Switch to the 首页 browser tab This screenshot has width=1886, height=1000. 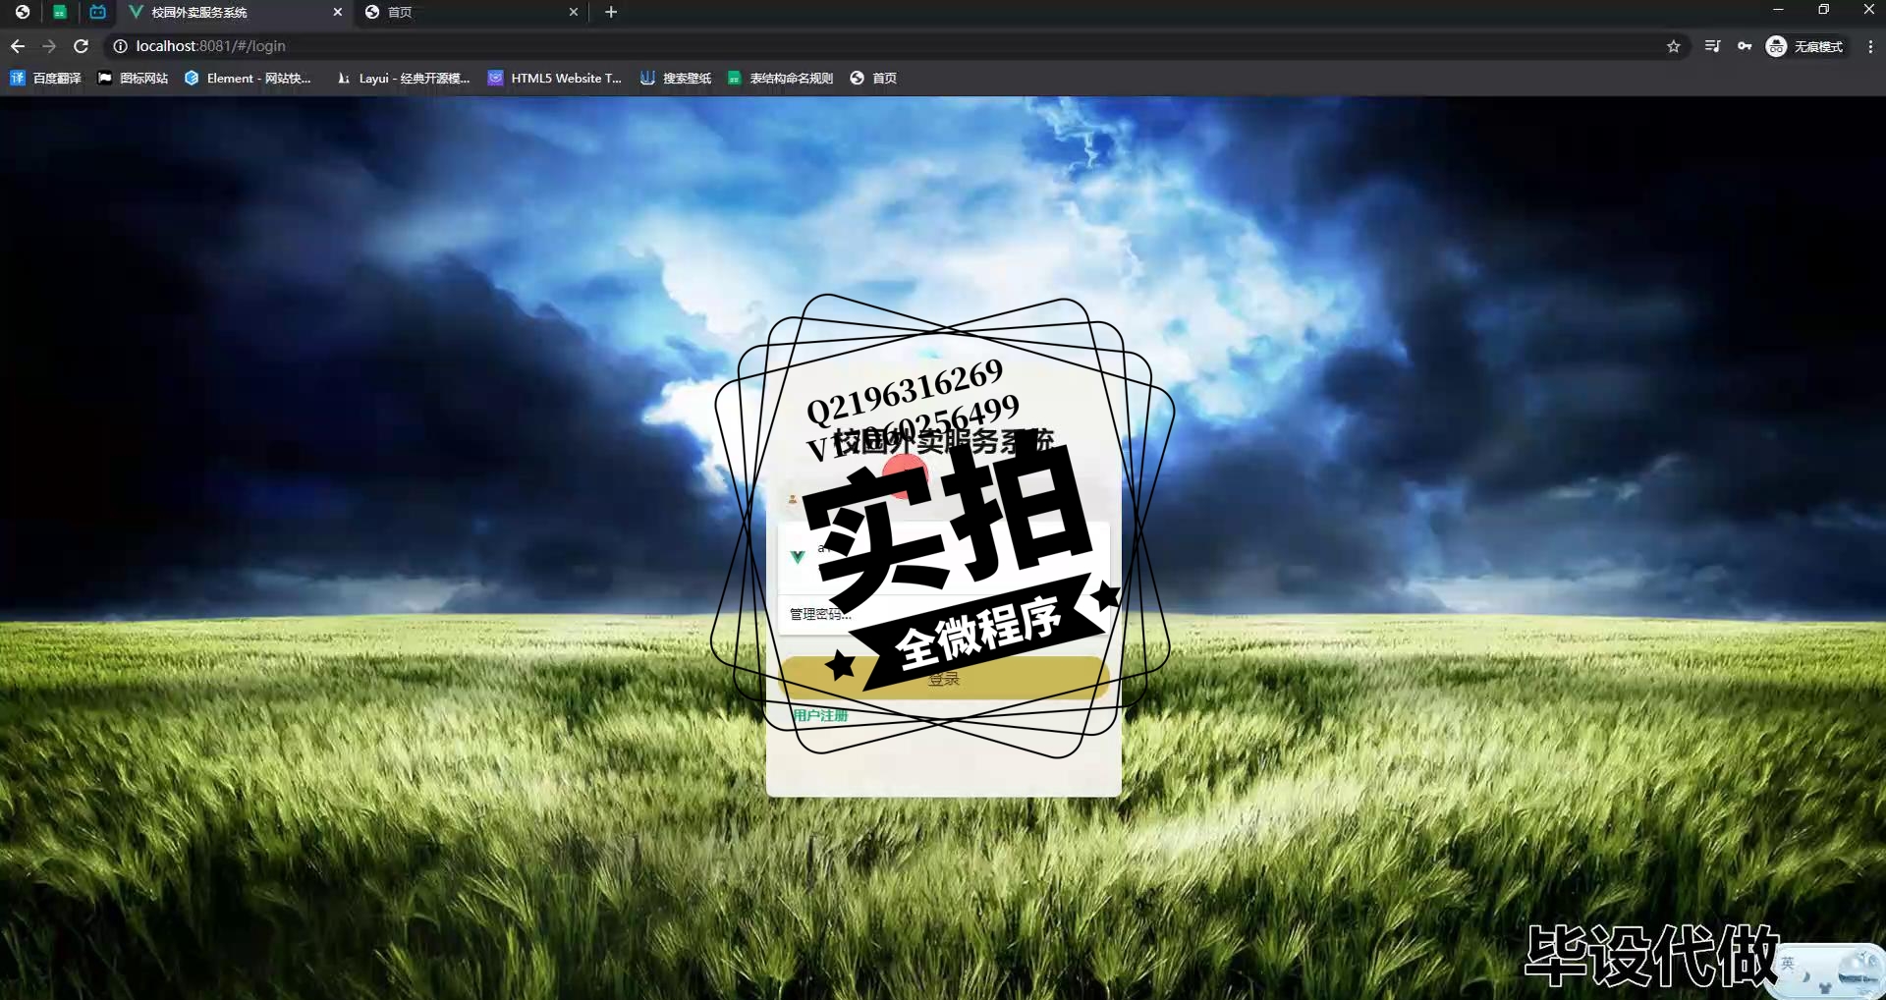(470, 12)
